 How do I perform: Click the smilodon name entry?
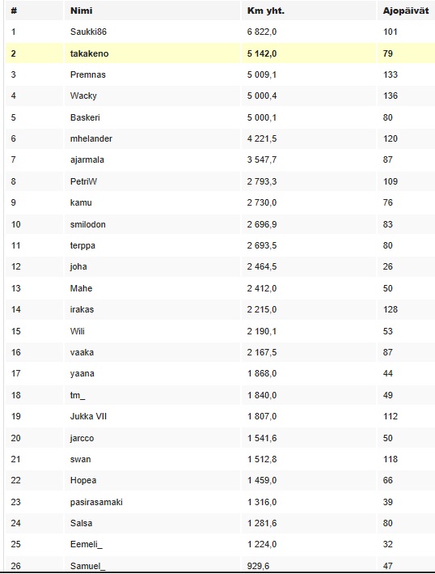pyautogui.click(x=88, y=224)
